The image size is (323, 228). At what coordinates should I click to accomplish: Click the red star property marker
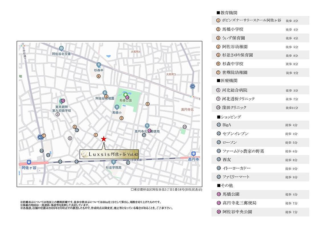click(x=104, y=139)
